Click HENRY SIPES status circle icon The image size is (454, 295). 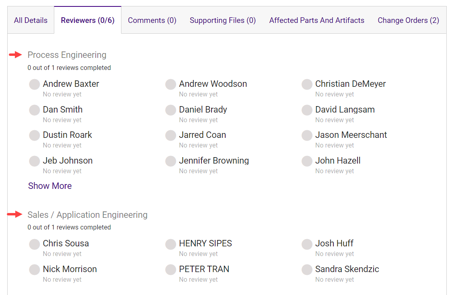[x=171, y=244]
